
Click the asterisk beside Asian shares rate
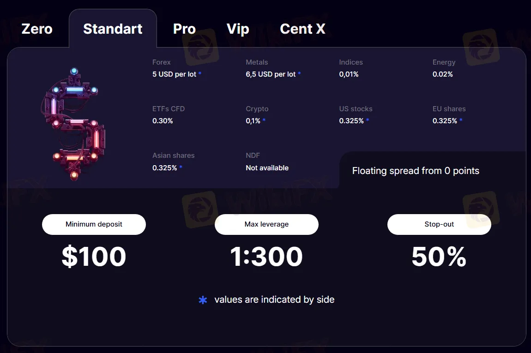[x=181, y=168]
